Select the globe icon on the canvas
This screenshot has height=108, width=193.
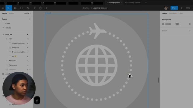[96, 65]
